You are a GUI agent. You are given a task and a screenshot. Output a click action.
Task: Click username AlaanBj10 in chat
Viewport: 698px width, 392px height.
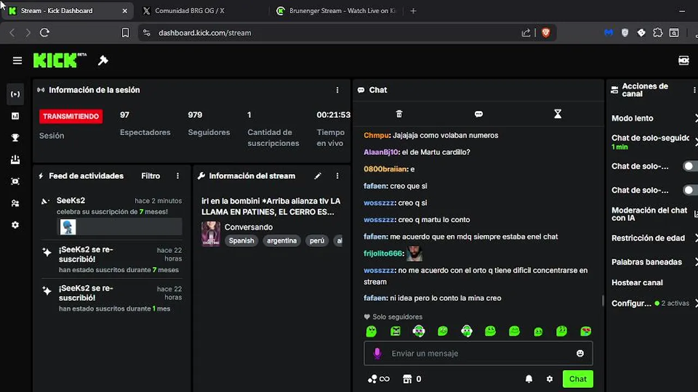tap(381, 152)
